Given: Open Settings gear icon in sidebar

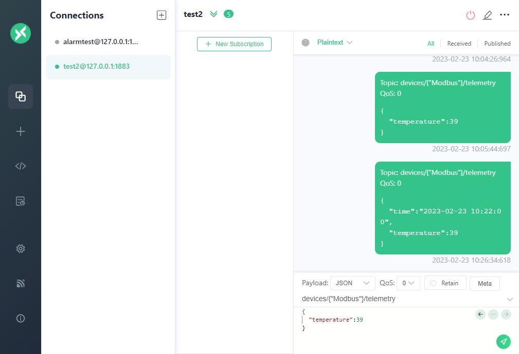Looking at the screenshot, I should point(21,248).
